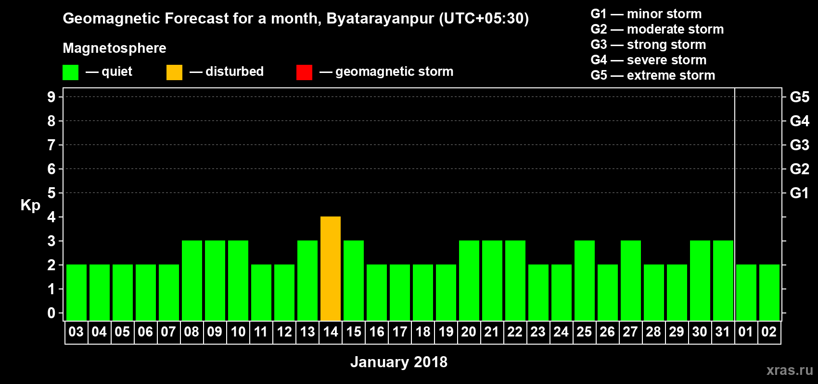The height and width of the screenshot is (384, 818).
Task: Click the Magnetosphere heading
Action: 115,48
